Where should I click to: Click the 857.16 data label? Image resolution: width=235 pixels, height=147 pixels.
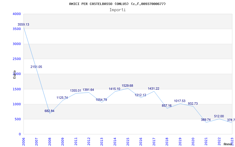coord(167,106)
